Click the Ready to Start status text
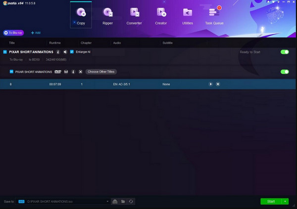Viewport: 297px width, 209px height. 250,52
